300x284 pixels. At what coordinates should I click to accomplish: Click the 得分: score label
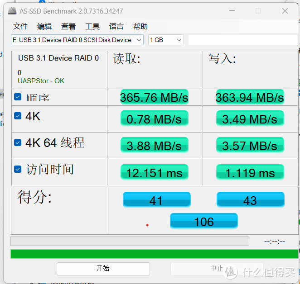[34, 197]
